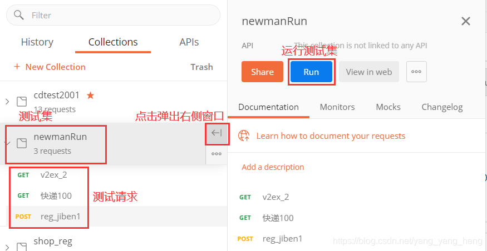Open more actions three-dots button in panel

click(416, 72)
